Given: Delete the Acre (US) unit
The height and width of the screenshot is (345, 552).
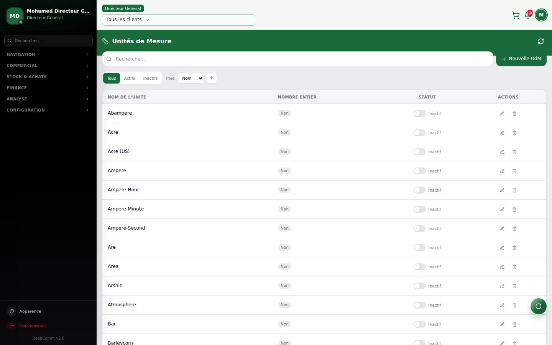Looking at the screenshot, I should [514, 152].
